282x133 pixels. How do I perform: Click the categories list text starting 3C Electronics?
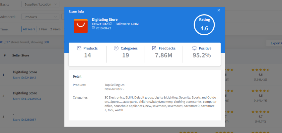coord(161,104)
